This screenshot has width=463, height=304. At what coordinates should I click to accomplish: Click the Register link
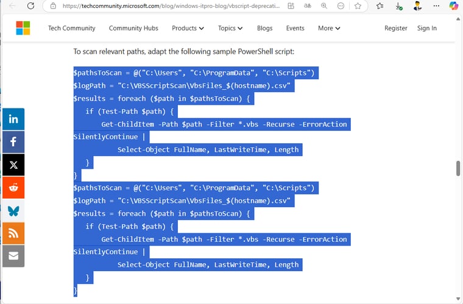395,28
